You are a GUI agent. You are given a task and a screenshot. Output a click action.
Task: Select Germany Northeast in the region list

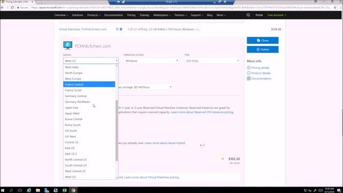click(90, 102)
